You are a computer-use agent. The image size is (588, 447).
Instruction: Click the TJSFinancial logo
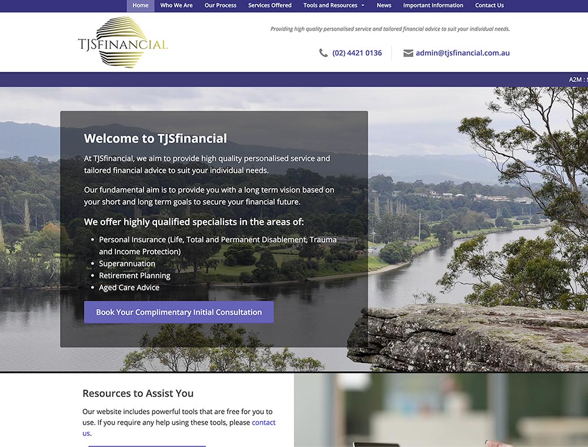tap(123, 42)
